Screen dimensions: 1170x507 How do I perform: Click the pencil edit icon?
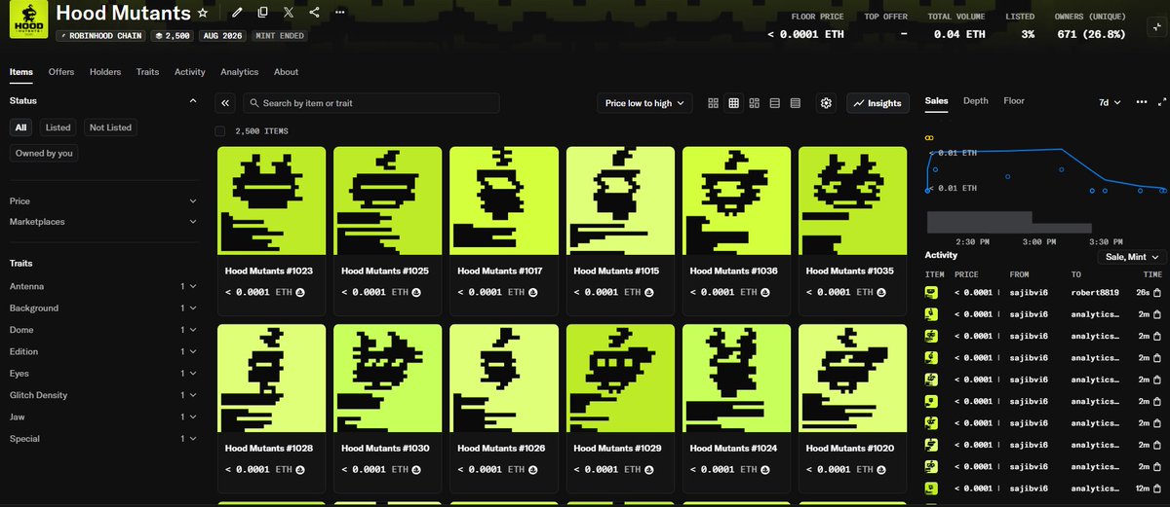(x=238, y=13)
